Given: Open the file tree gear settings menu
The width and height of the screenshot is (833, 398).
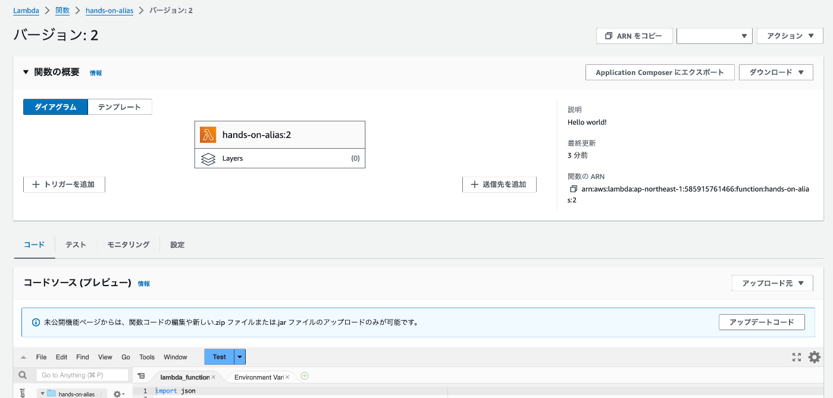Looking at the screenshot, I should tap(118, 394).
